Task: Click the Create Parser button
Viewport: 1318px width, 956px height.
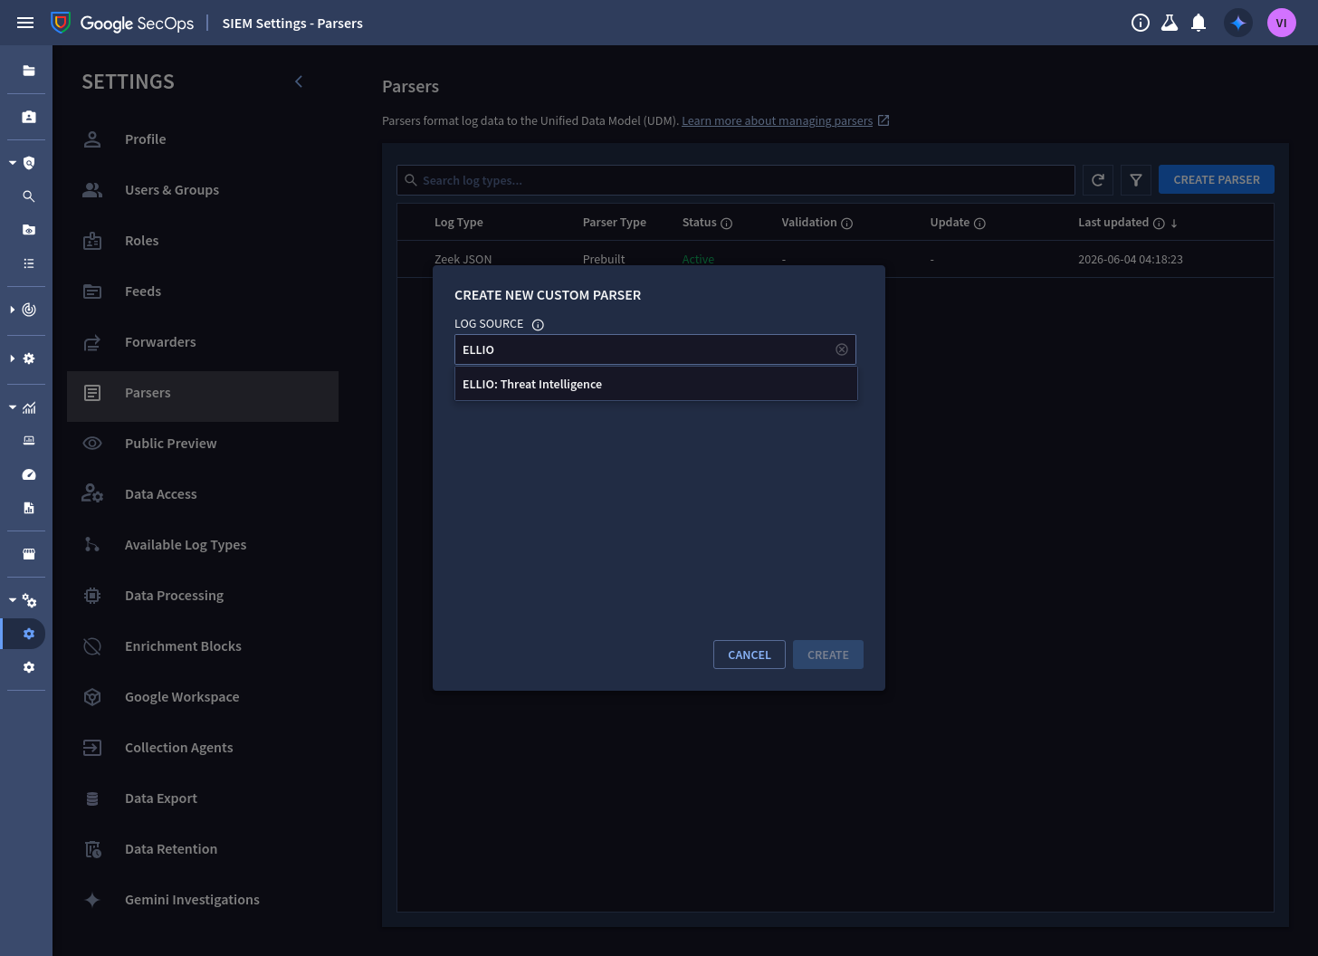Action: pyautogui.click(x=1217, y=179)
